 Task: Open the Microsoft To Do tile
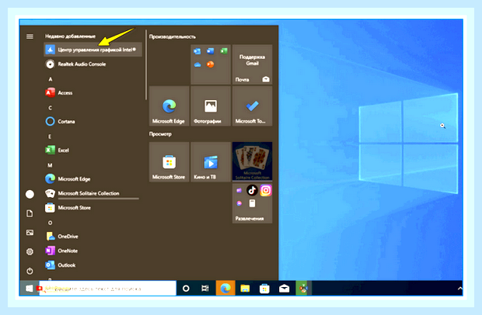coord(252,106)
